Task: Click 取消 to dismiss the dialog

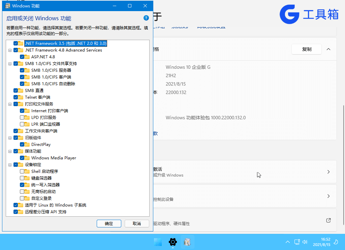Action: (x=137, y=224)
